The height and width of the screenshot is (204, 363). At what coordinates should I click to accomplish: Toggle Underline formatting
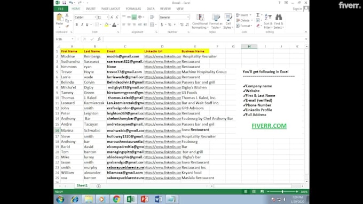coord(87,25)
